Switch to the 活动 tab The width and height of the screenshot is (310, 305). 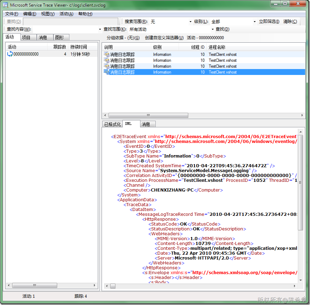pyautogui.click(x=12, y=37)
